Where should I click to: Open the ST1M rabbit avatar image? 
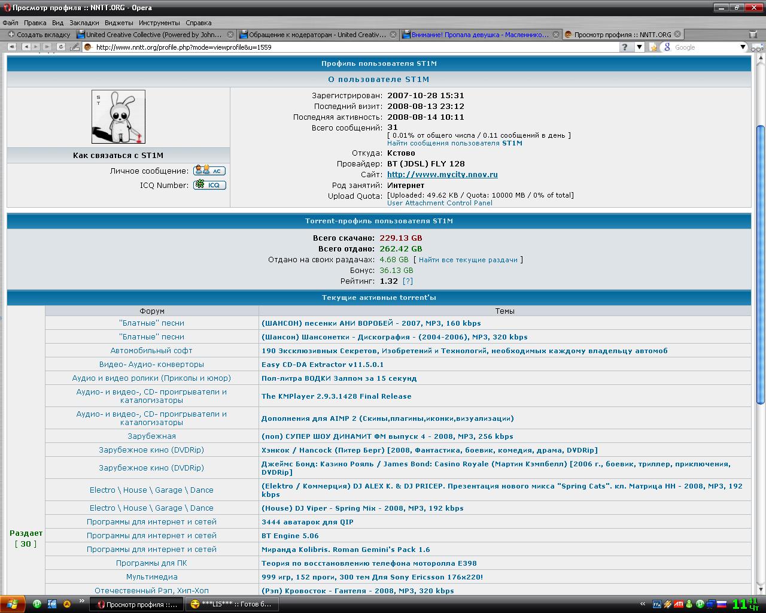118,117
